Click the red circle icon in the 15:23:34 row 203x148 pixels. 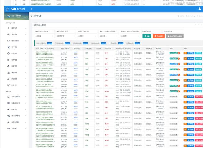pos(179,75)
